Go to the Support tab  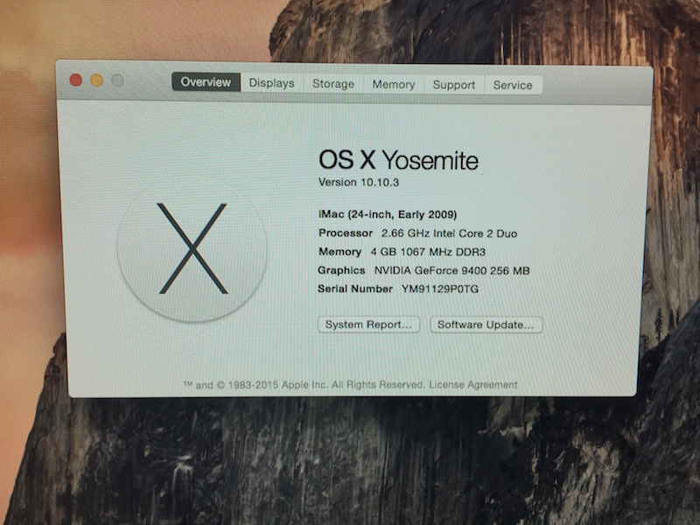point(454,85)
